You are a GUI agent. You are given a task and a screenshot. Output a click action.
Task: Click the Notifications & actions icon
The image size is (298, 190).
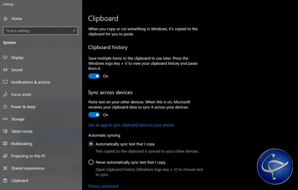tap(5, 82)
